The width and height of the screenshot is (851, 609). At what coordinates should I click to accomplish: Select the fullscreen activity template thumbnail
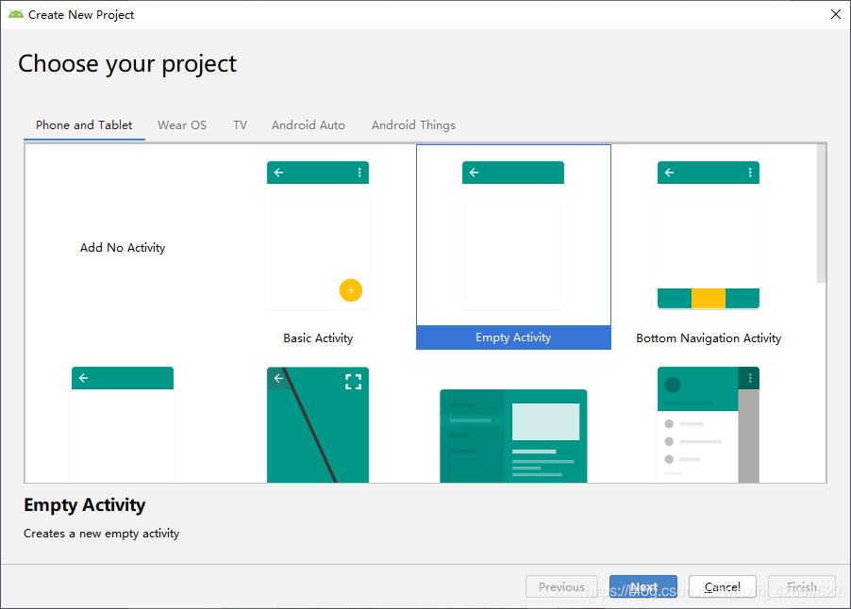(318, 424)
